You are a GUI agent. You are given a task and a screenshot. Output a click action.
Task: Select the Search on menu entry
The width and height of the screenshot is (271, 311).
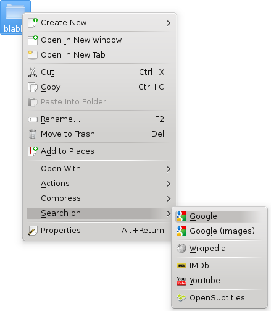click(x=99, y=213)
